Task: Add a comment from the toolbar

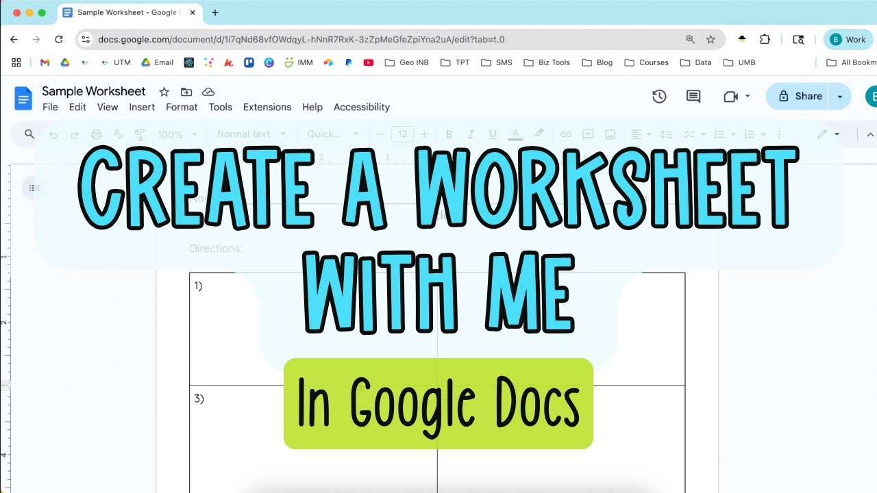Action: 588,134
